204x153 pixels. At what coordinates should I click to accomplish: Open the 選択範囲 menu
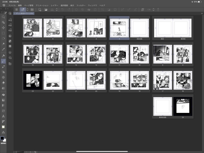click(64, 5)
